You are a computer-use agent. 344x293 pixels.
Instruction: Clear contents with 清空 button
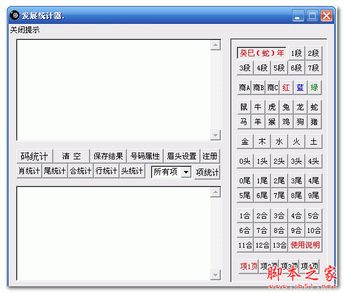[x=72, y=156]
